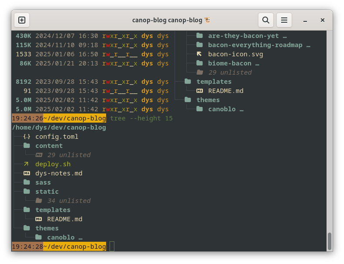
Task: Click the '430K' size value
Action: point(24,36)
